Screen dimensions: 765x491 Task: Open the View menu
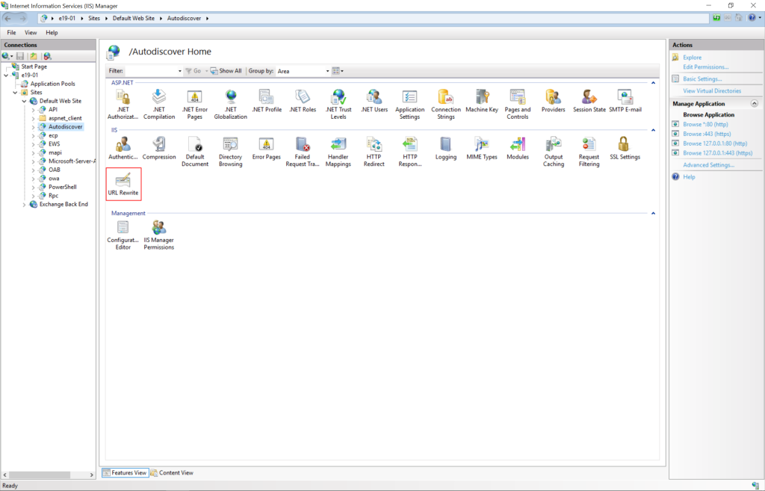[31, 32]
